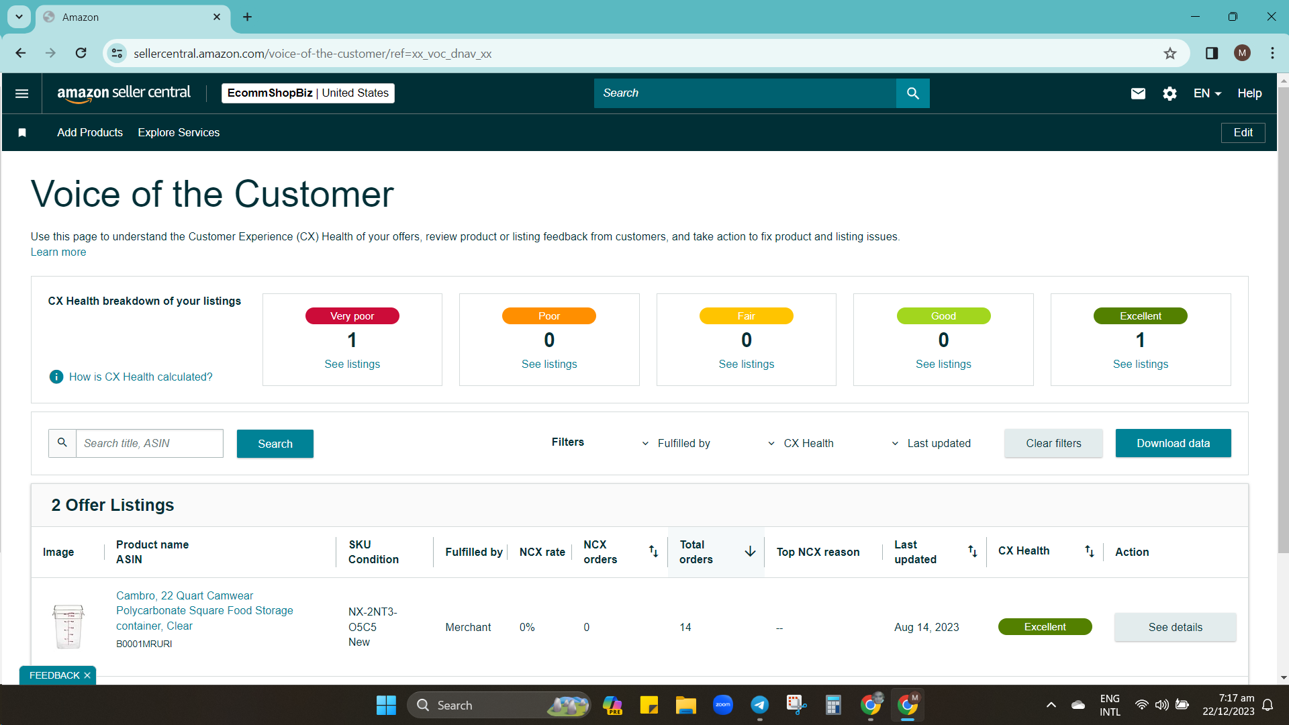
Task: Click the Edit button in navigation bar
Action: point(1243,133)
